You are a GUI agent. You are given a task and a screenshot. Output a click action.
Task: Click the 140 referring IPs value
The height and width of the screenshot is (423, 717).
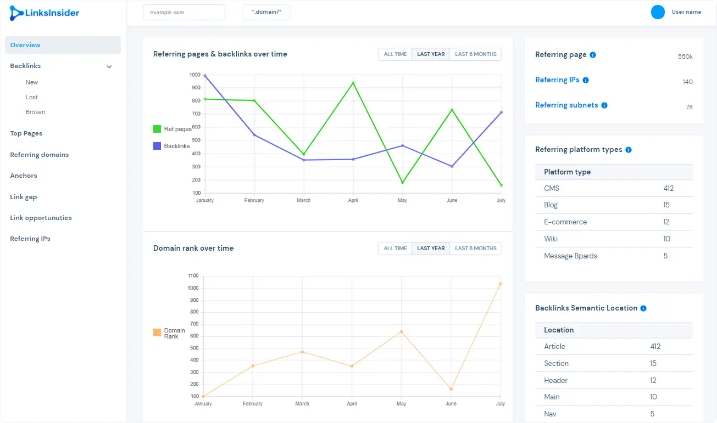pos(688,82)
